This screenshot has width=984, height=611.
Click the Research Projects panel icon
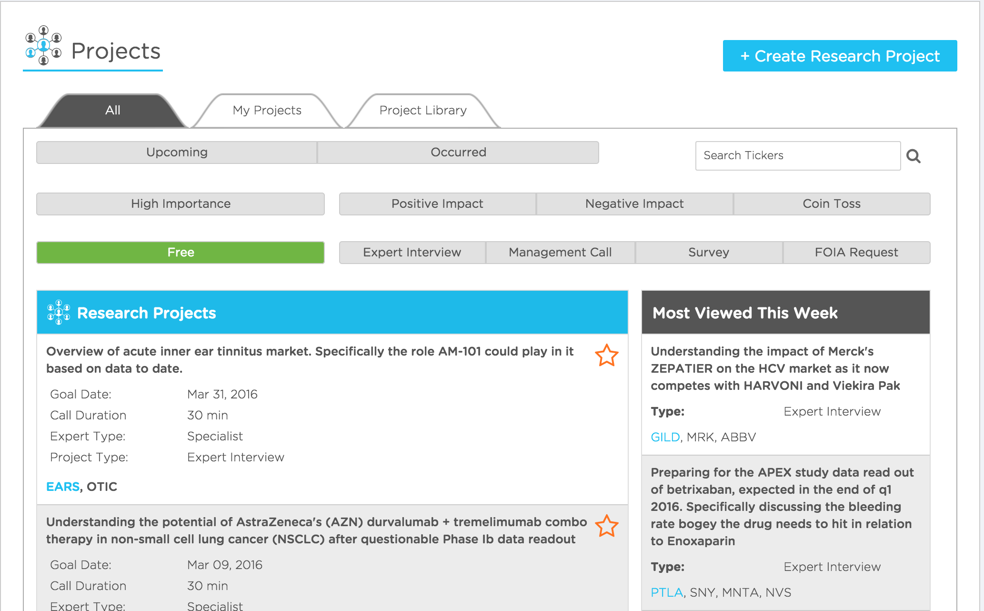(x=58, y=313)
